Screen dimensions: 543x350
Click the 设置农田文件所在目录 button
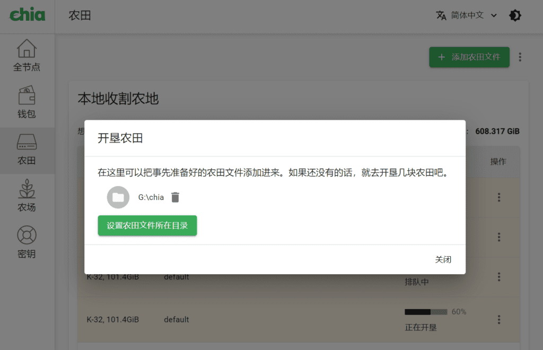[147, 225]
